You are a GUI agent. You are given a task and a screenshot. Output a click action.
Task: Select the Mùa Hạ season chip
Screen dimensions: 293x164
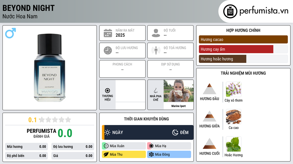pyautogui.click(x=169, y=146)
